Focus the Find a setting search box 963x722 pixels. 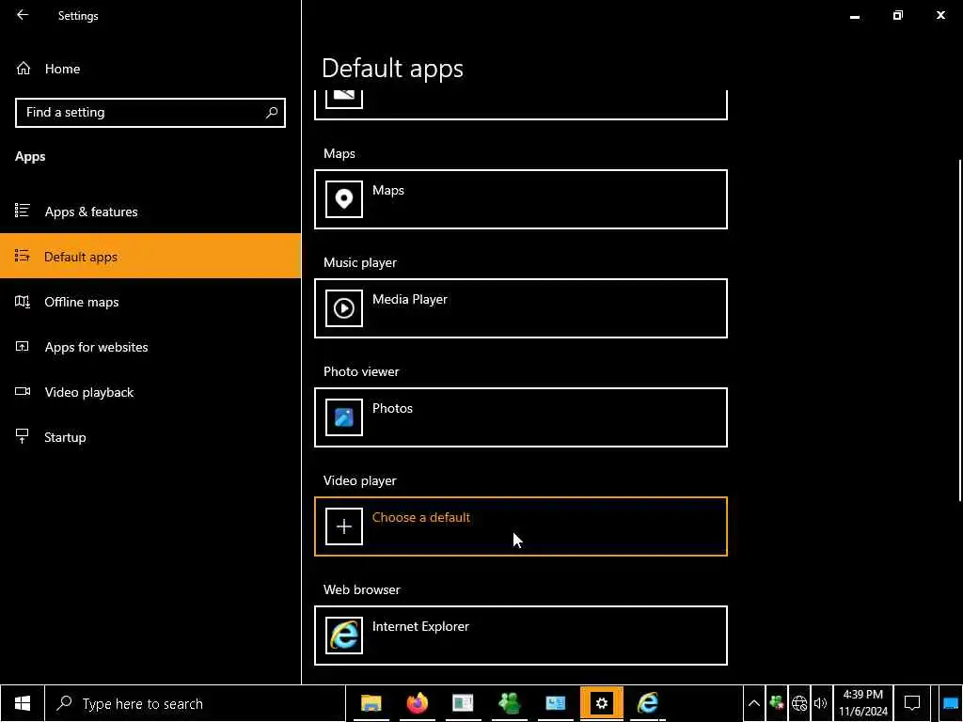pos(150,113)
